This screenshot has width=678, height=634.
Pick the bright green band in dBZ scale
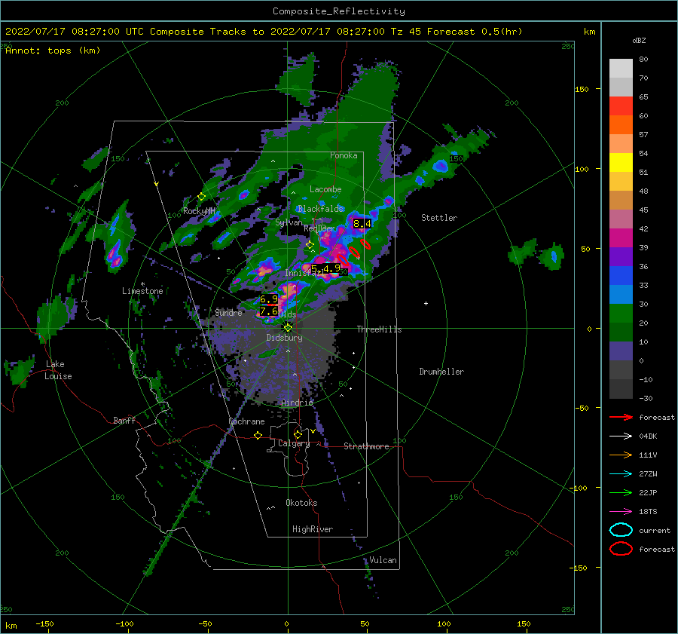coord(621,313)
